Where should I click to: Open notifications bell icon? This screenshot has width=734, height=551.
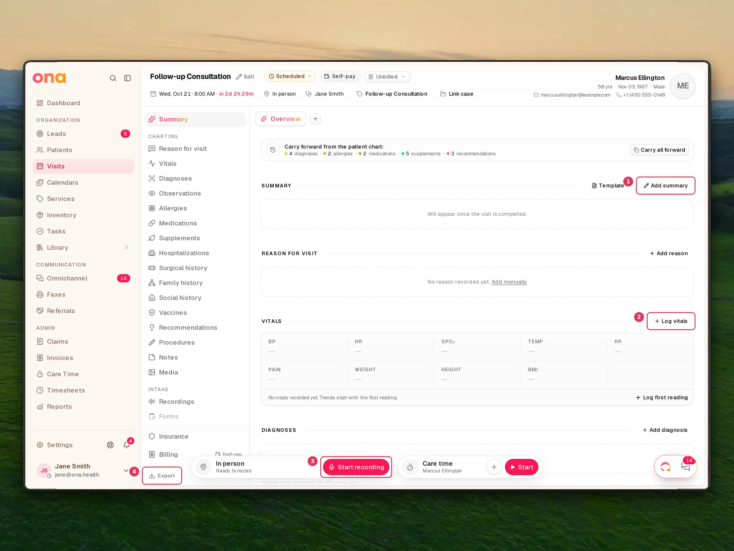click(x=127, y=445)
